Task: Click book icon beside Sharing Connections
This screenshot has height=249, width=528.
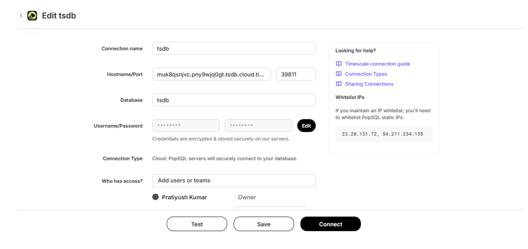Action: (x=338, y=84)
